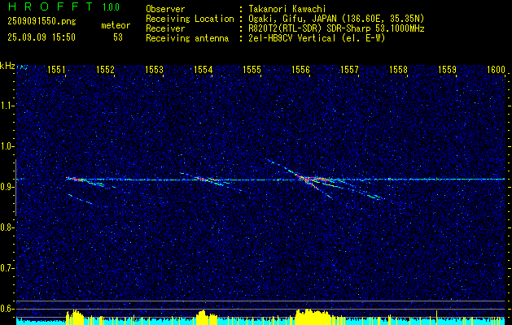Click time marker 1551
Viewport: 512px width, 325px height.
click(x=56, y=69)
